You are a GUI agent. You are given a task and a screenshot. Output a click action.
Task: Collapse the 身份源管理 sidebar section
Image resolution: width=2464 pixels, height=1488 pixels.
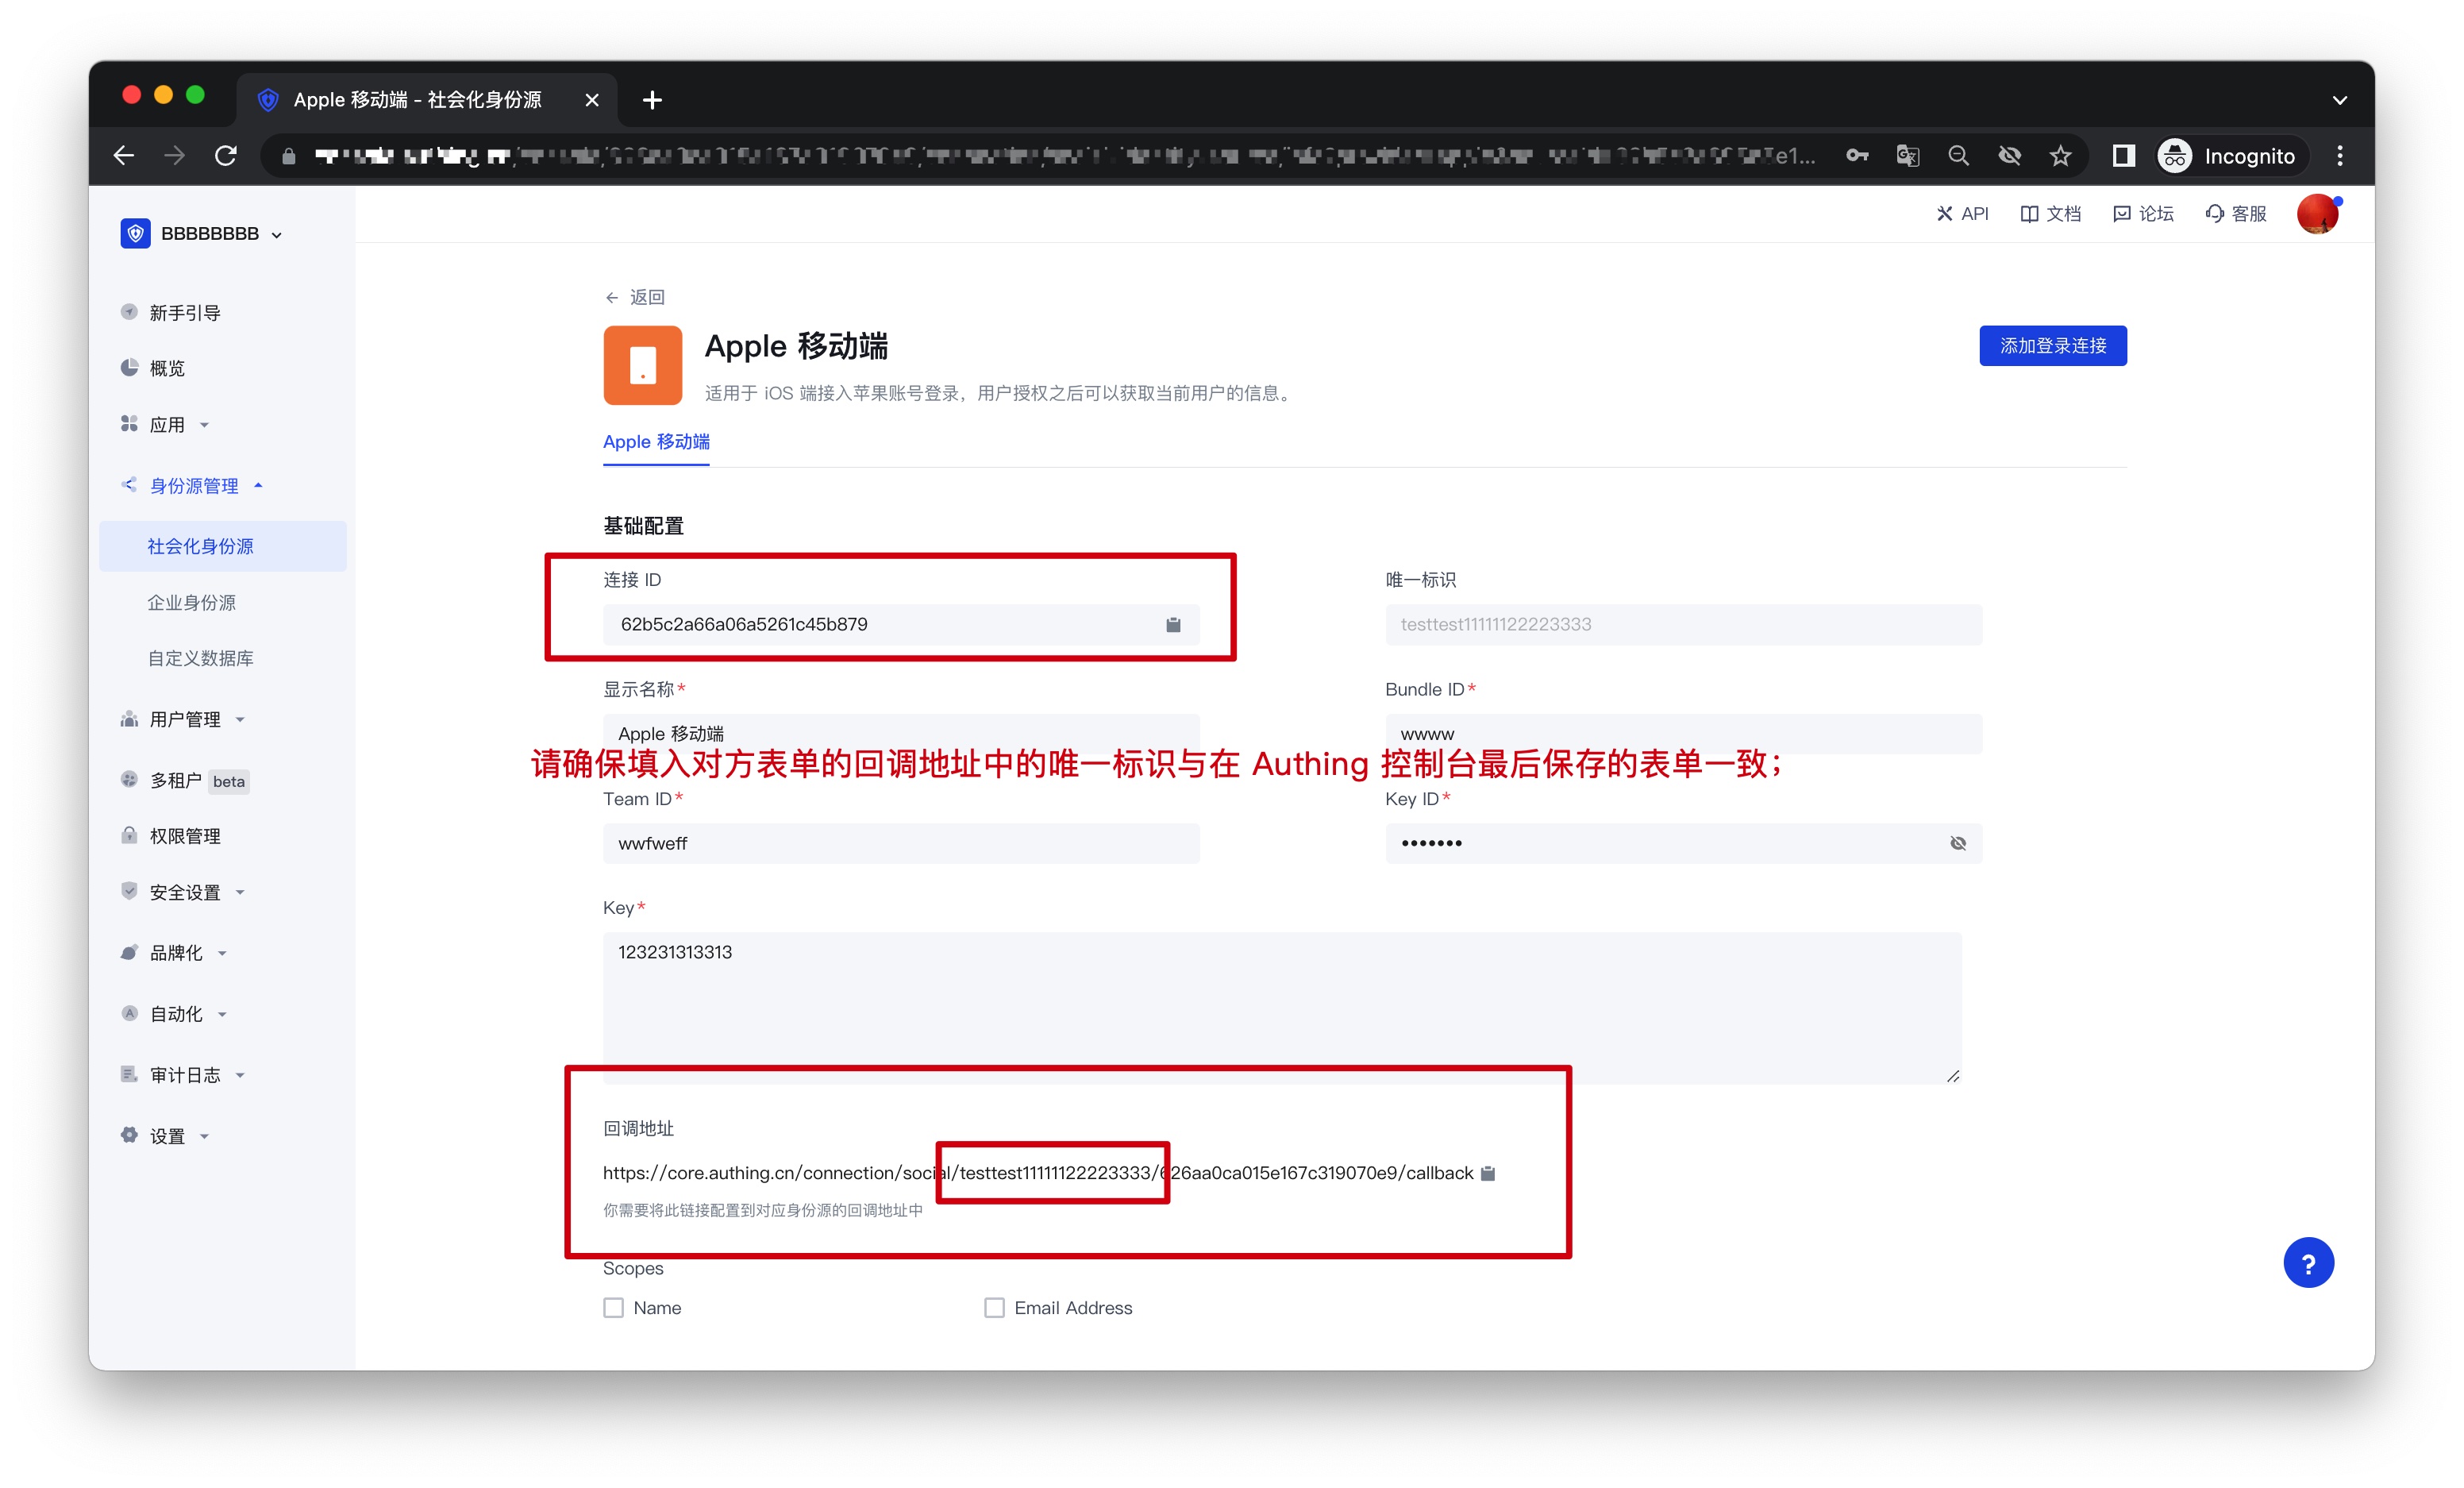[x=194, y=485]
